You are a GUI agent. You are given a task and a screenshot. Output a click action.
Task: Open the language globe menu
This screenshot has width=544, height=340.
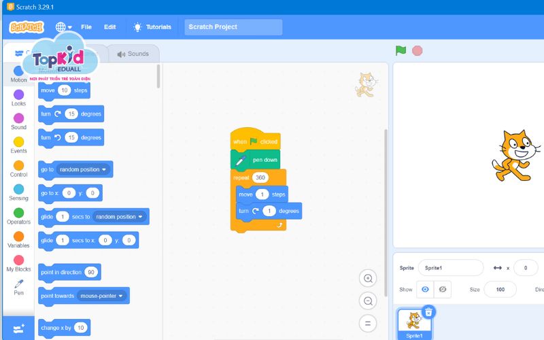63,27
